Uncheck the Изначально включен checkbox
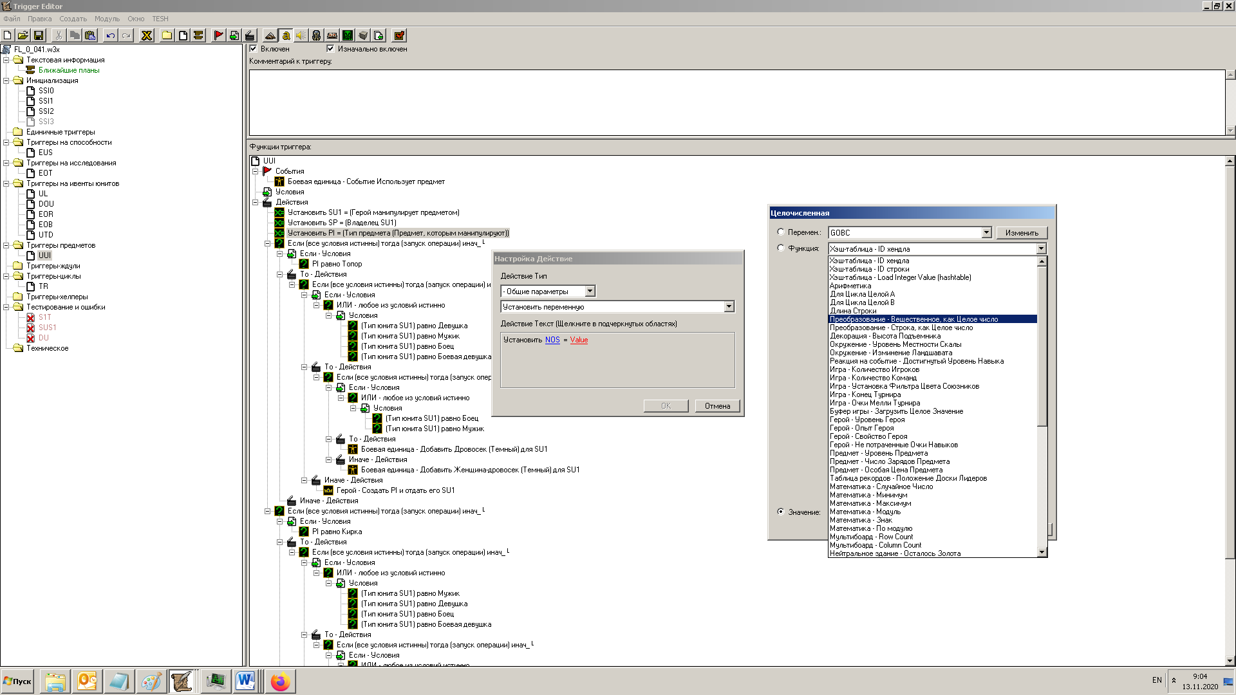The image size is (1236, 695). pos(331,49)
